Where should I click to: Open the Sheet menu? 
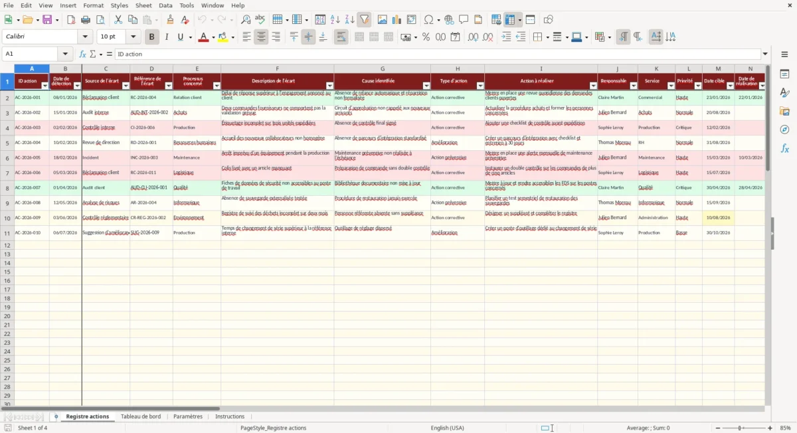pos(143,5)
